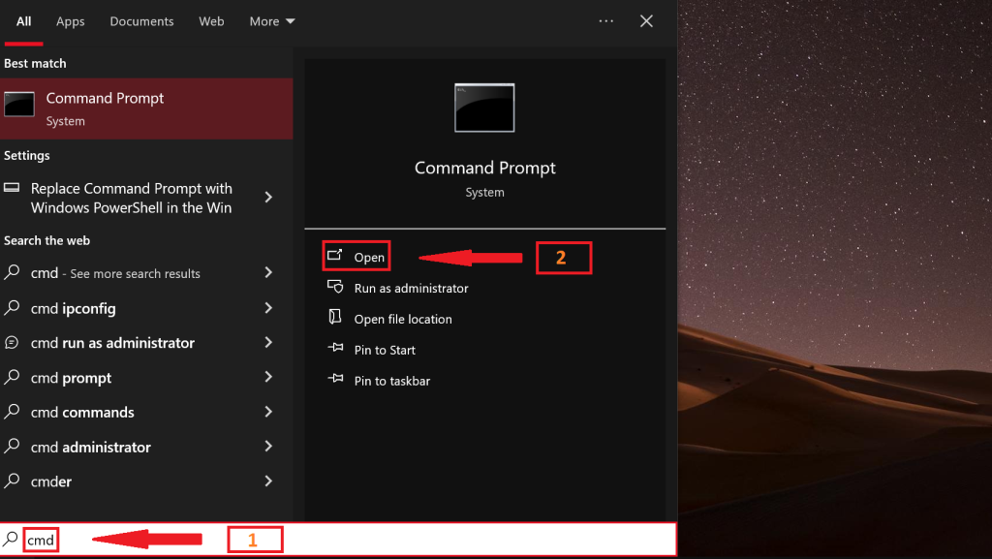Click search icon beside 'cmd administrator'
The width and height of the screenshot is (992, 559).
point(12,446)
